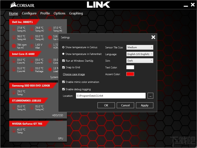This screenshot has width=197, height=148.
Task: Click the ST1000DM003 Temp #2 thermometer icon
Action: point(32,108)
